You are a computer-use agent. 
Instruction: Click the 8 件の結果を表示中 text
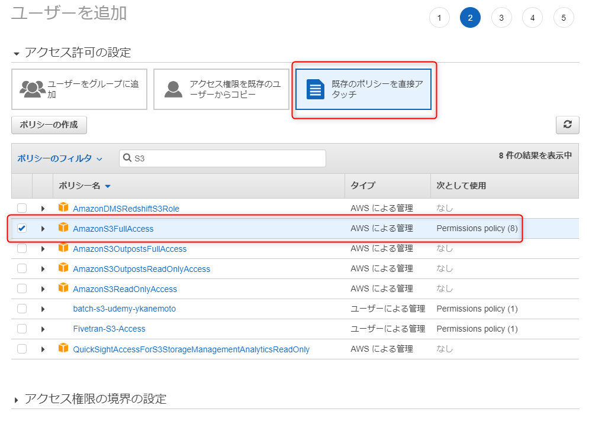(x=535, y=155)
